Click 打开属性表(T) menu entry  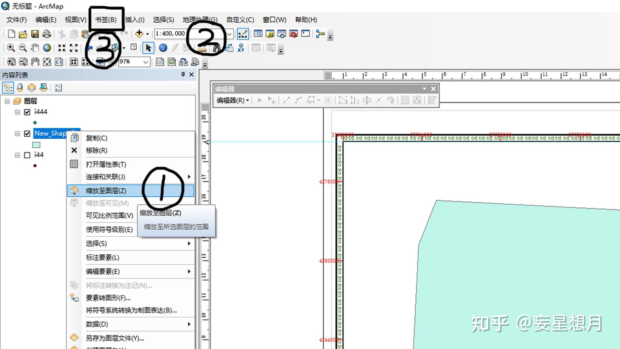click(x=106, y=164)
